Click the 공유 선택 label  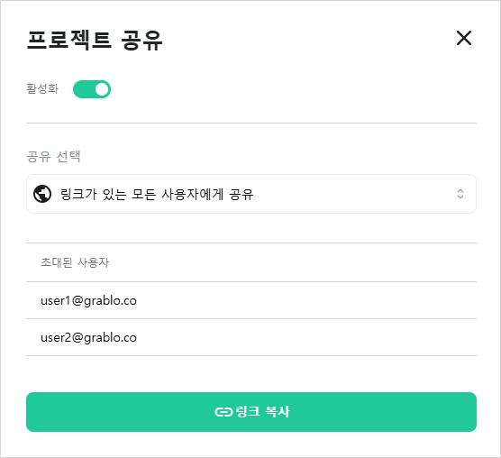point(53,156)
